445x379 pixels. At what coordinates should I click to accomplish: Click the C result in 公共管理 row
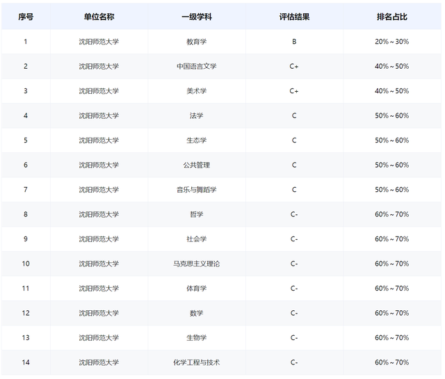click(x=294, y=165)
